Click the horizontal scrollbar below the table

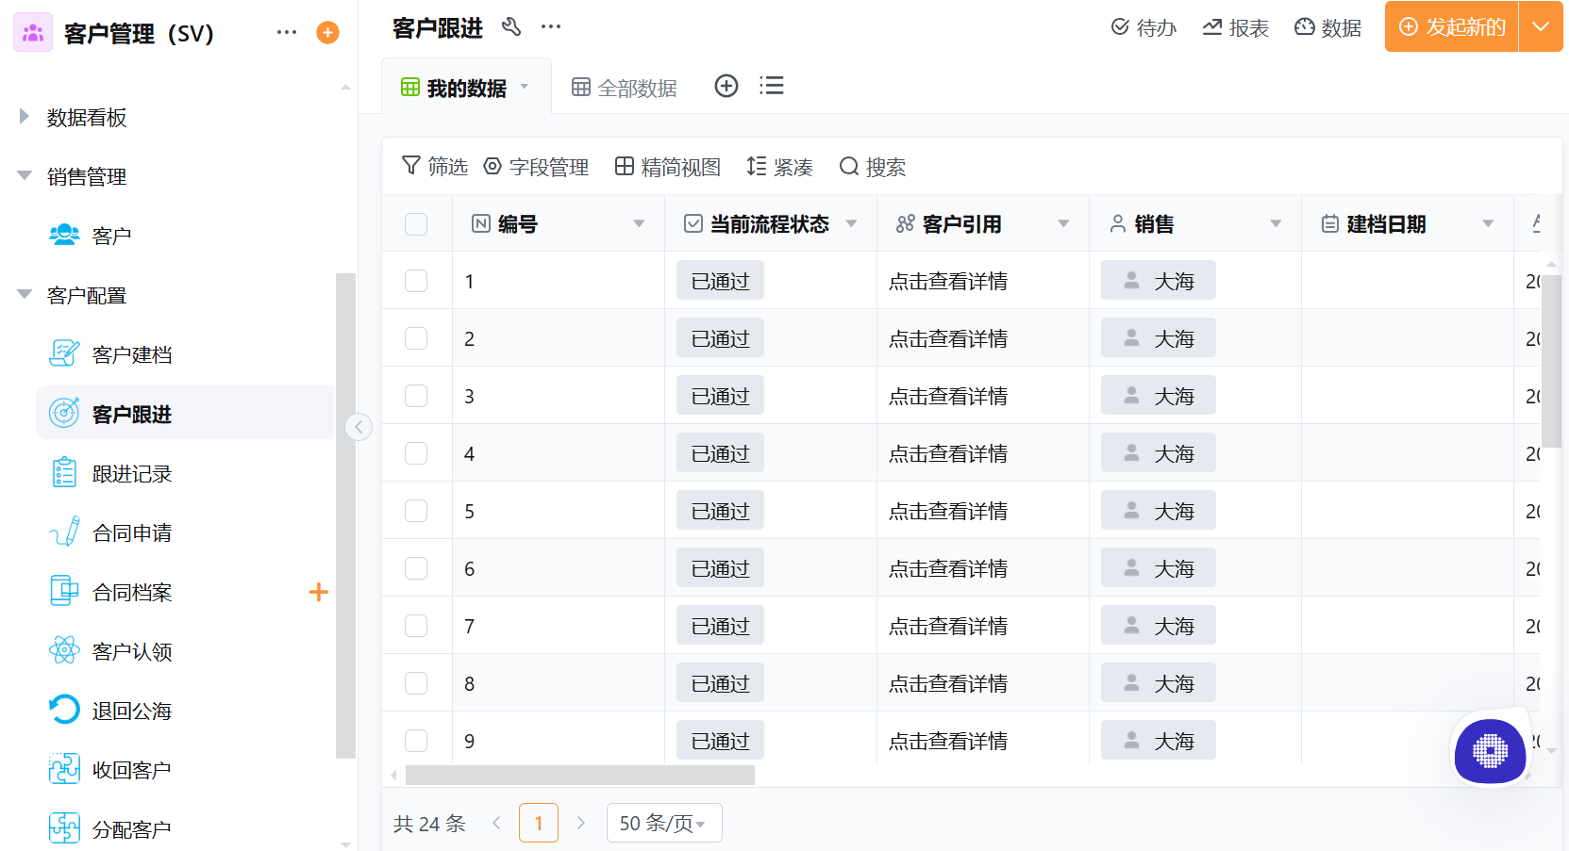pyautogui.click(x=580, y=775)
